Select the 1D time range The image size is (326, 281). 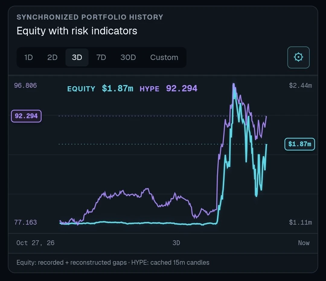click(x=28, y=57)
